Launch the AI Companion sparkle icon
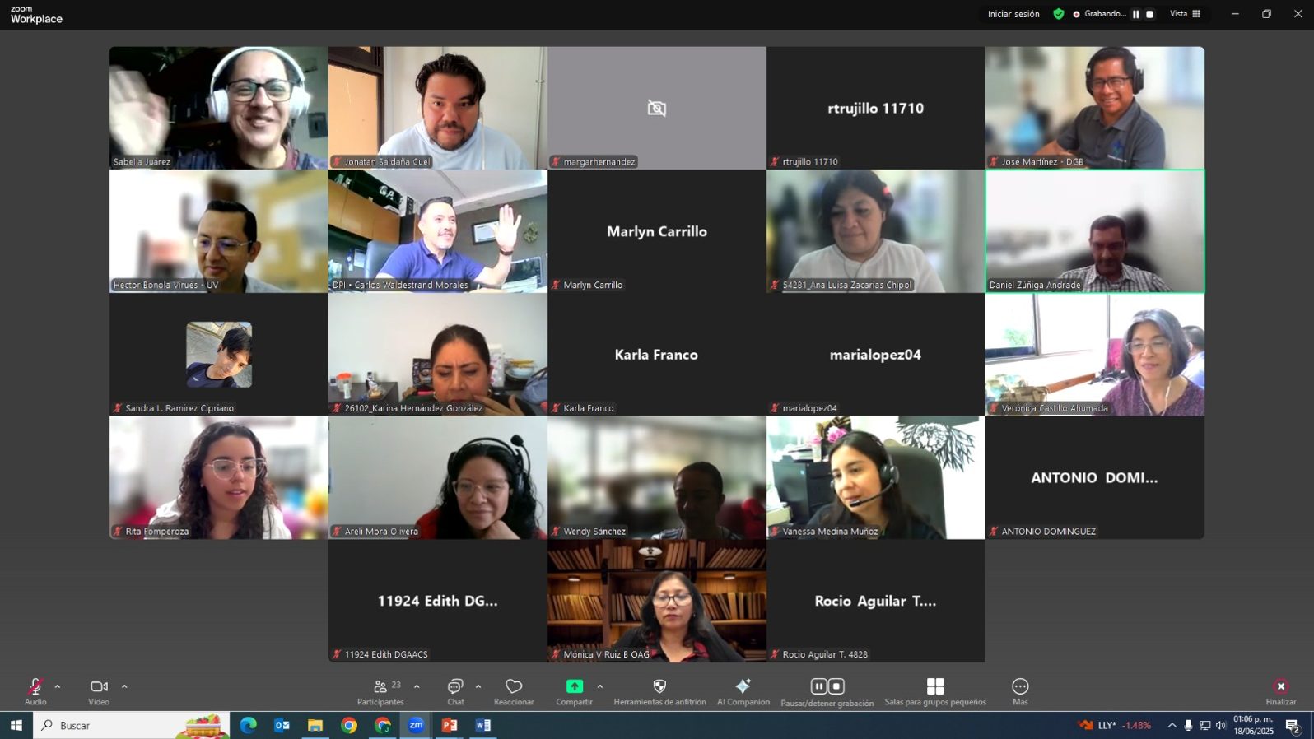 pos(743,686)
